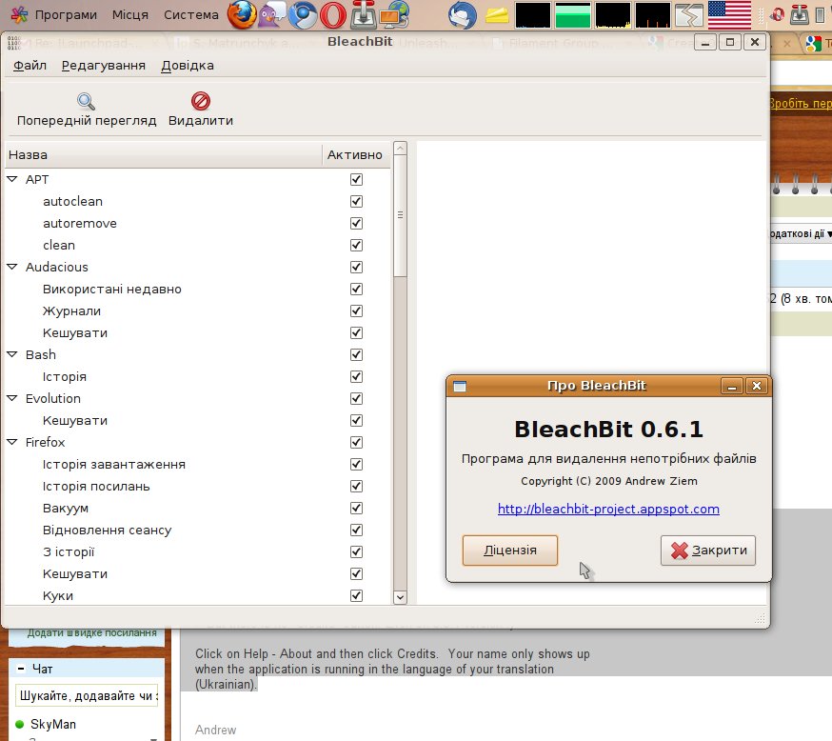Open the Довідка menu
Screen dimensions: 832x741
(x=187, y=65)
